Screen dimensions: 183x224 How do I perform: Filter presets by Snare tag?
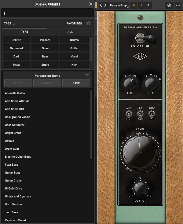tap(45, 65)
